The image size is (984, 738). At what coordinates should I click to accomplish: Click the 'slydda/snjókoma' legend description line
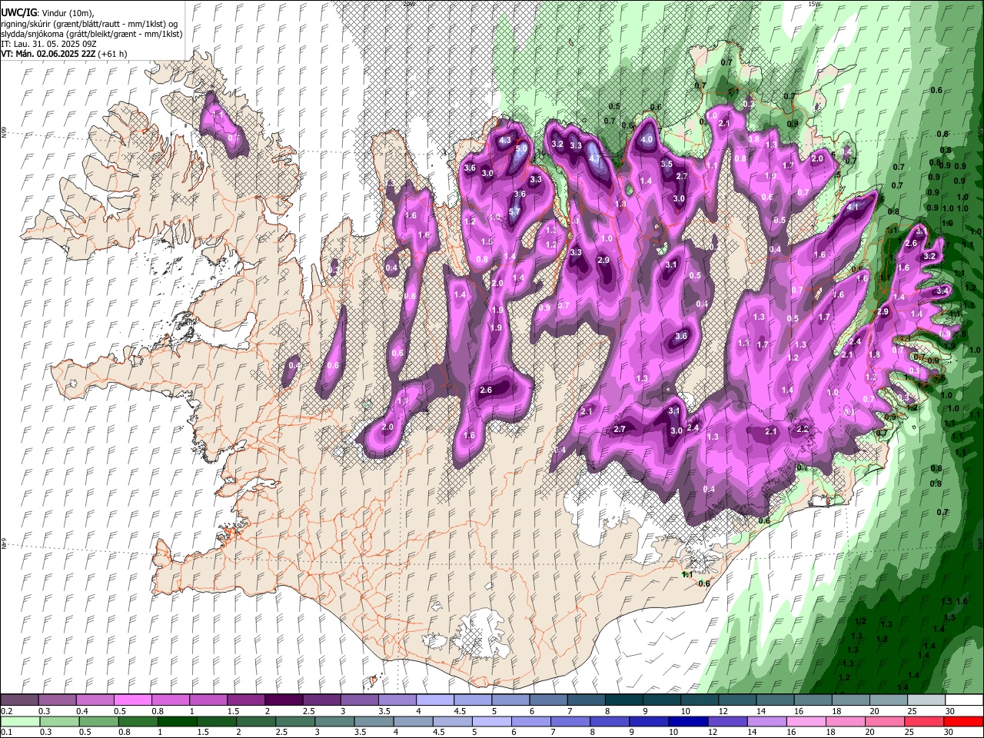pos(92,34)
